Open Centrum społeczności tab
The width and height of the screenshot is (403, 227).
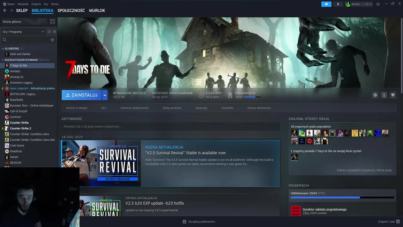click(134, 108)
